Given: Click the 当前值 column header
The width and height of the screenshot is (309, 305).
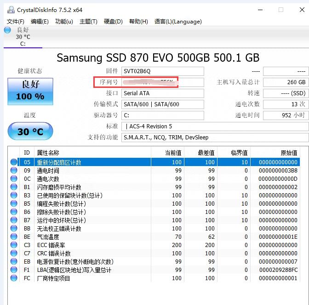Looking at the screenshot, I should coord(167,153).
